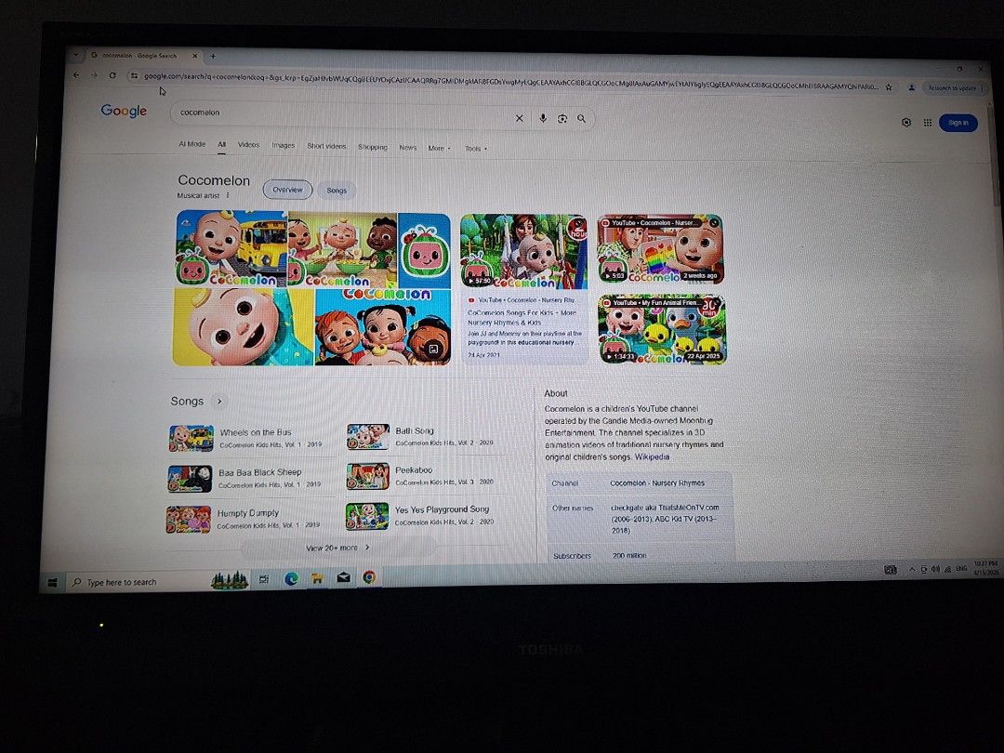Image resolution: width=1004 pixels, height=753 pixels.
Task: Open a new browser tab
Action: [x=213, y=56]
